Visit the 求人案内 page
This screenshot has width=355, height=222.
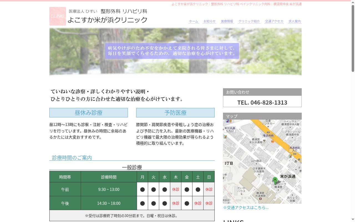tap(295, 21)
